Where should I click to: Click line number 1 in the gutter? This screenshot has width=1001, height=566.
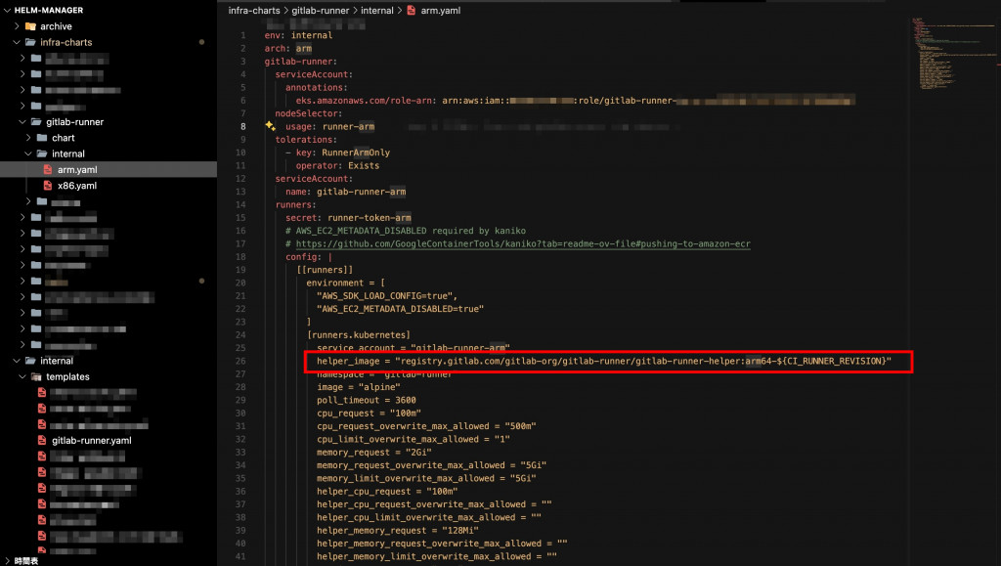click(x=242, y=35)
